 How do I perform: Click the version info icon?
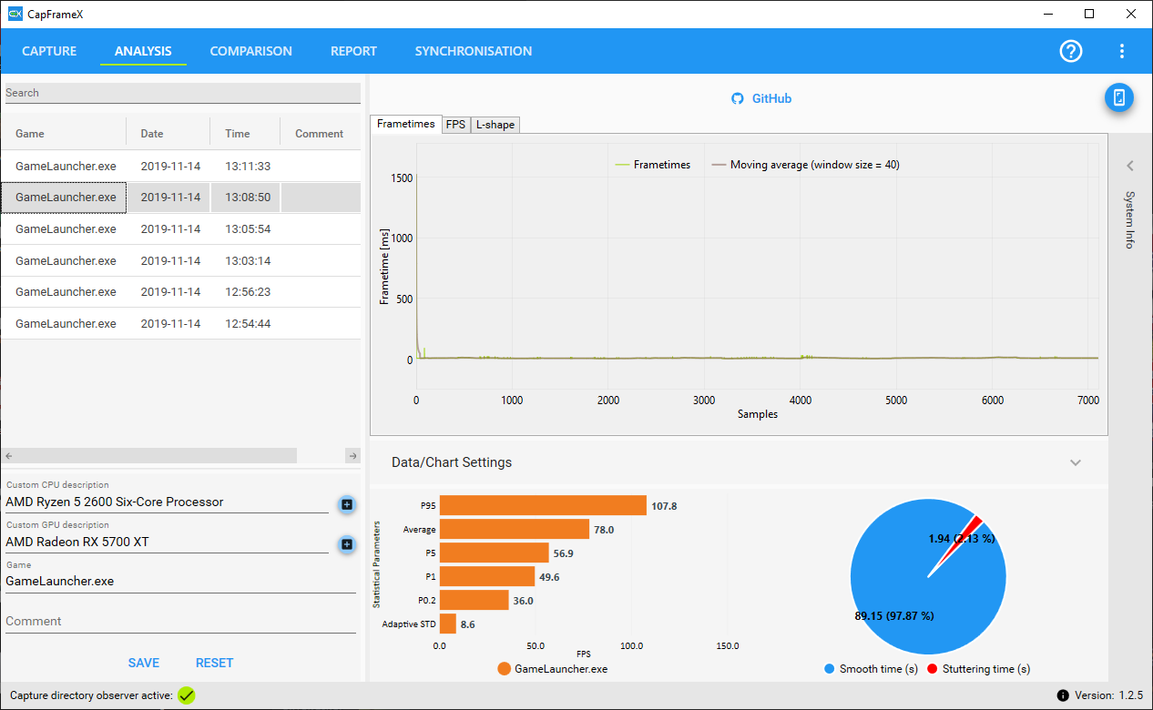[1063, 695]
